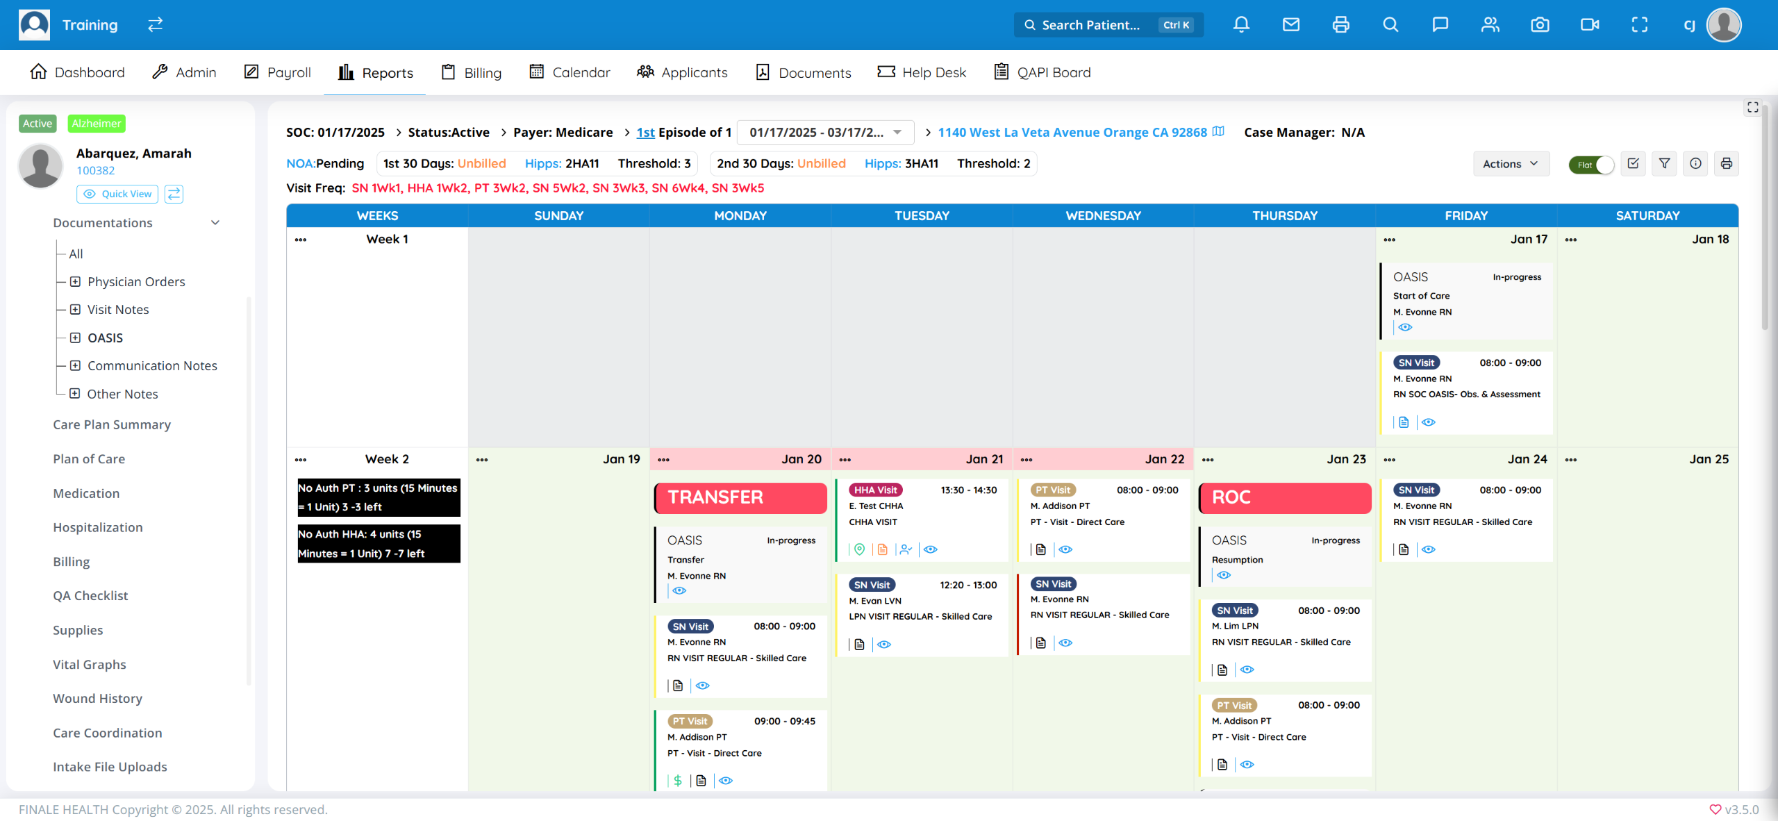Open the episode date range dropdown
Screen dimensions: 1778x821
coord(825,132)
